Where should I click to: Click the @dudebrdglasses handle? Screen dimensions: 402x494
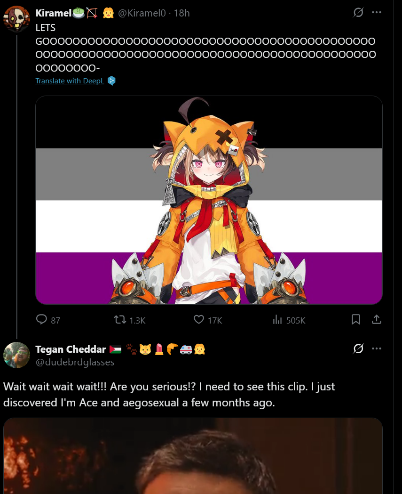[75, 362]
